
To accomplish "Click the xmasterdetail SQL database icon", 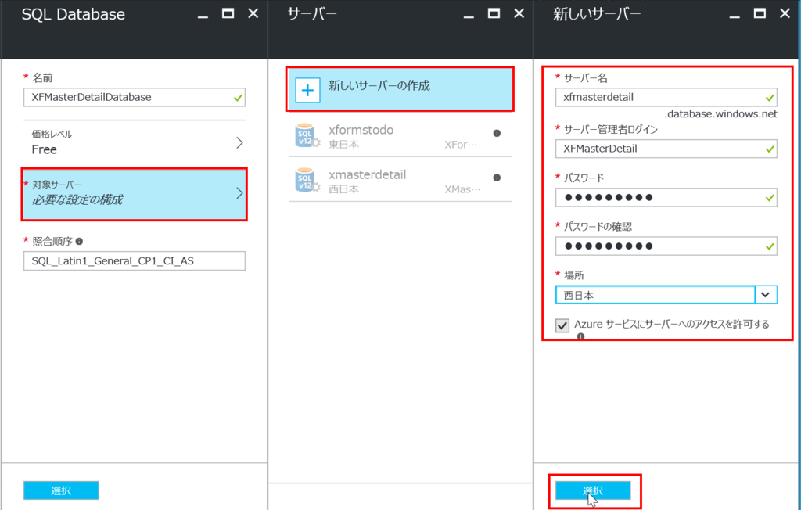I will (x=307, y=180).
